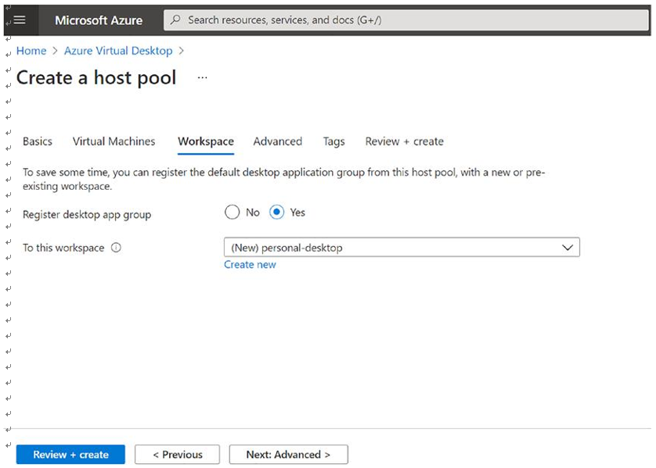
Task: Click the Register desktop app group label
Action: [x=87, y=215]
